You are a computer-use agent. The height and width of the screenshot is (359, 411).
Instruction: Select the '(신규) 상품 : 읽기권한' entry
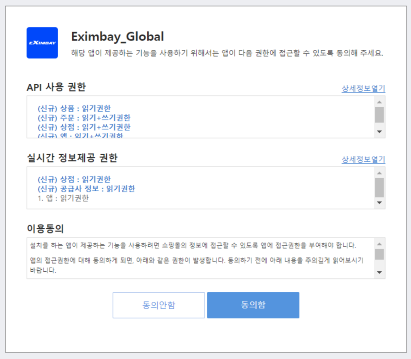point(74,108)
